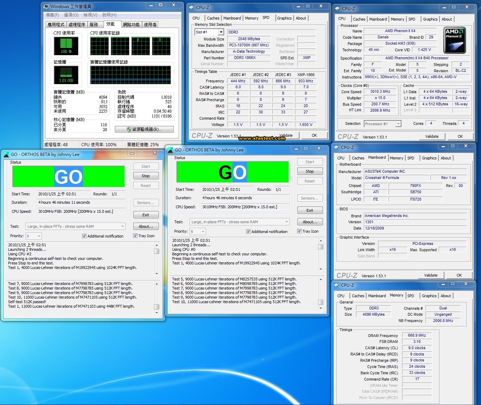The height and width of the screenshot is (405, 481).
Task: Click the DRAM Frequency value 668.9 MHz
Action: point(417,336)
